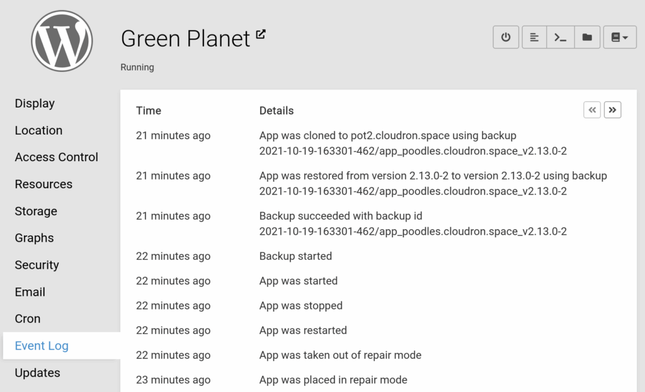Open the Cron section
This screenshot has height=392, width=645.
[28, 318]
